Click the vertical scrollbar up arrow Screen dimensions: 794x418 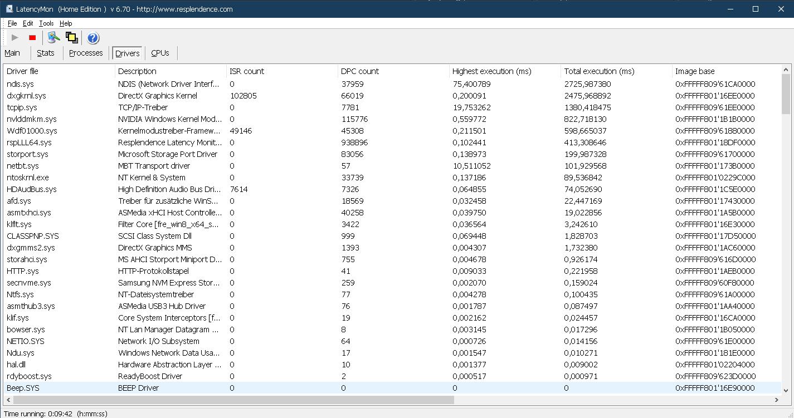click(x=786, y=70)
